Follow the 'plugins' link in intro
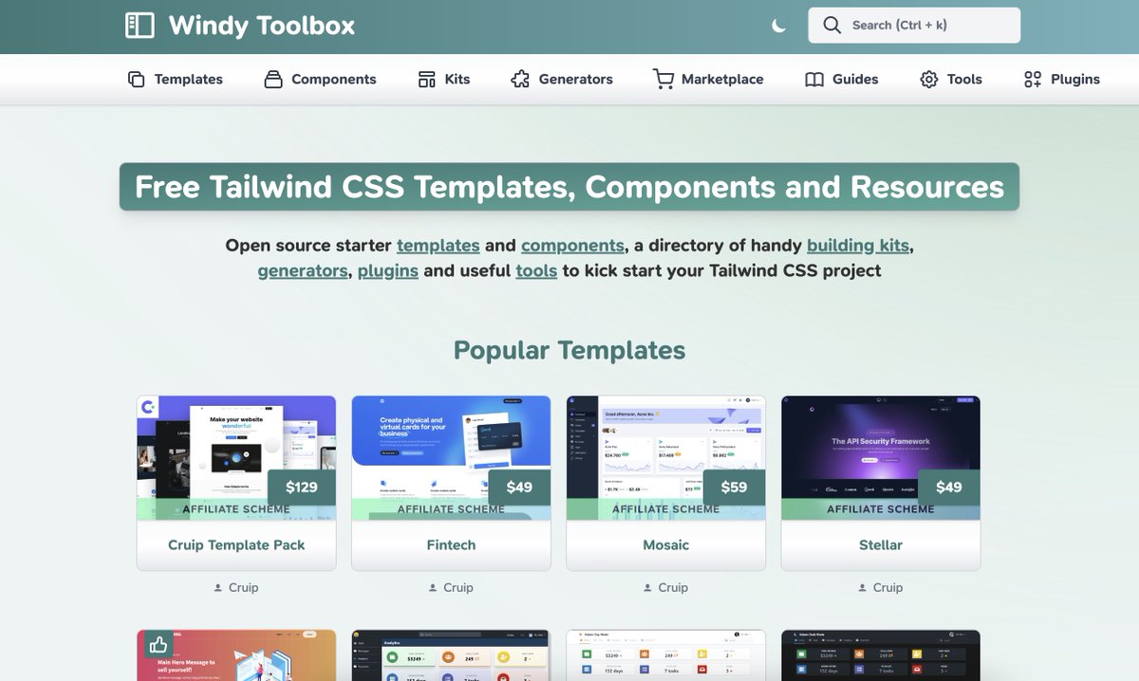 (388, 271)
